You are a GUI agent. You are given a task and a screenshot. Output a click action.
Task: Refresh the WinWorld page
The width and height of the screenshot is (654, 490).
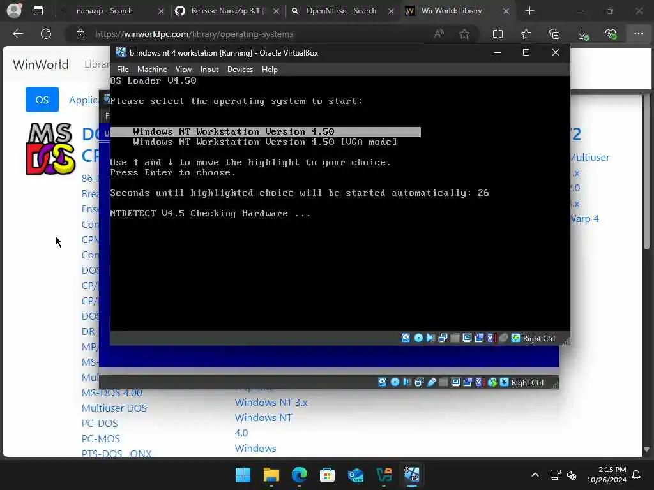[x=46, y=34]
